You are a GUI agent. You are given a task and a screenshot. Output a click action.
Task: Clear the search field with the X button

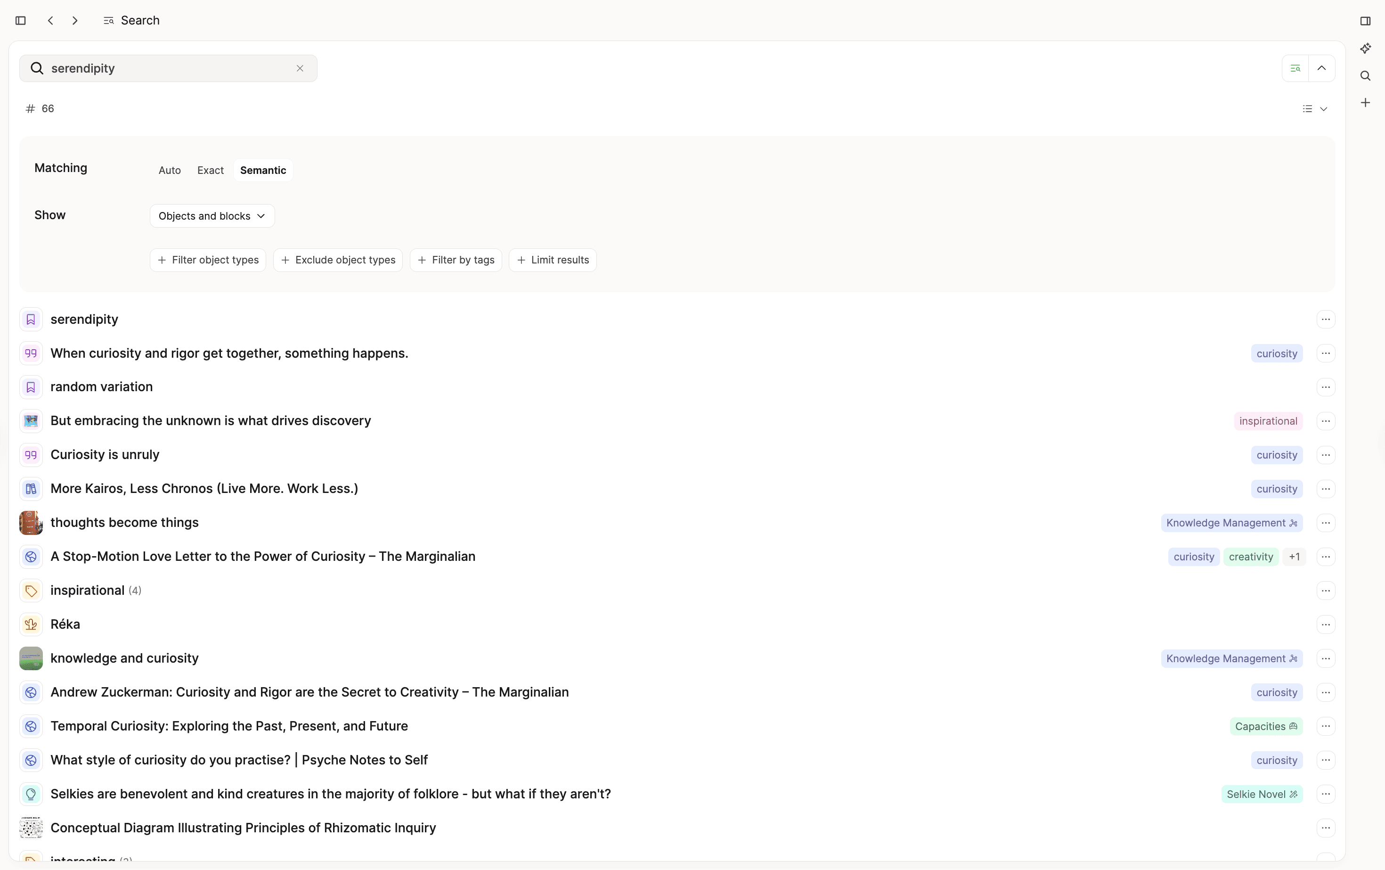pyautogui.click(x=300, y=68)
